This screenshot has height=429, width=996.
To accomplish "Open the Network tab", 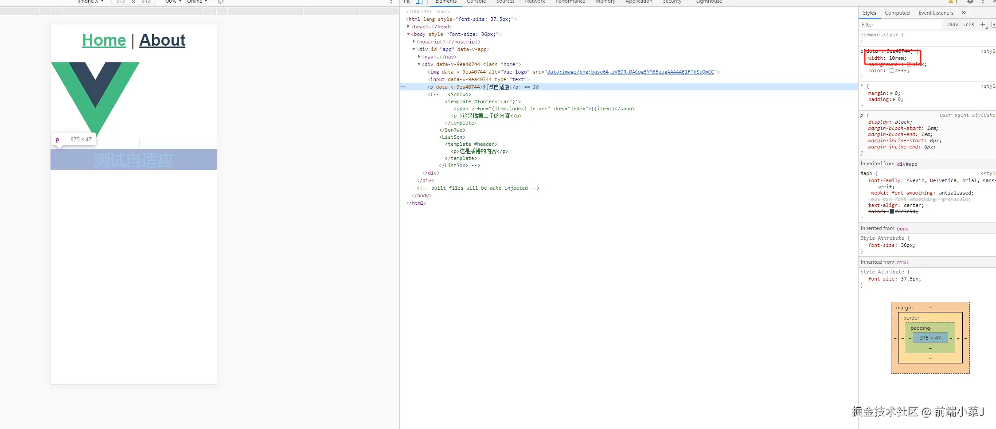I will (535, 2).
